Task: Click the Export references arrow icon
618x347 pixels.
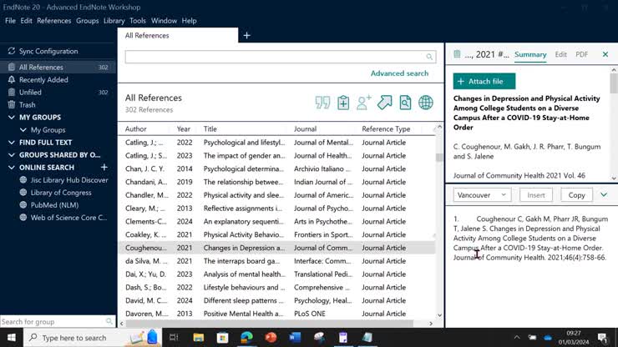Action: tap(384, 103)
